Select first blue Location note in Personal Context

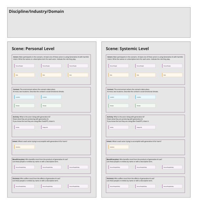[x=24, y=97]
